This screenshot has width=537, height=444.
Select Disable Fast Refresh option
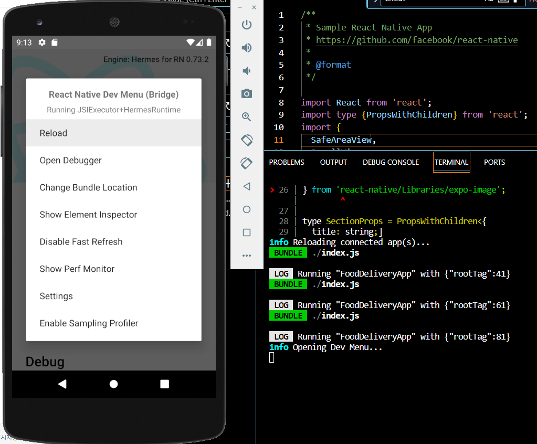point(114,242)
